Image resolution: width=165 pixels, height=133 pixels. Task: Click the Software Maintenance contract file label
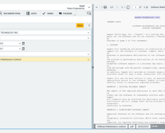tap(111, 126)
